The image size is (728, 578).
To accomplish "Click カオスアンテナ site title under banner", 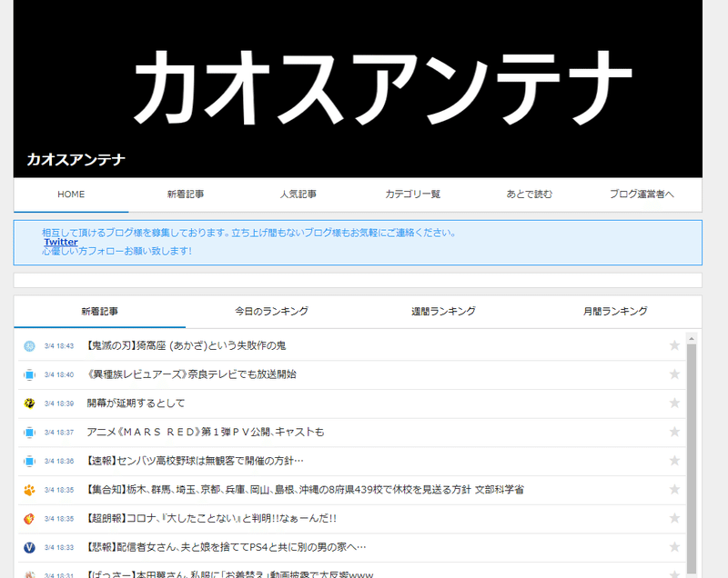I will click(76, 160).
